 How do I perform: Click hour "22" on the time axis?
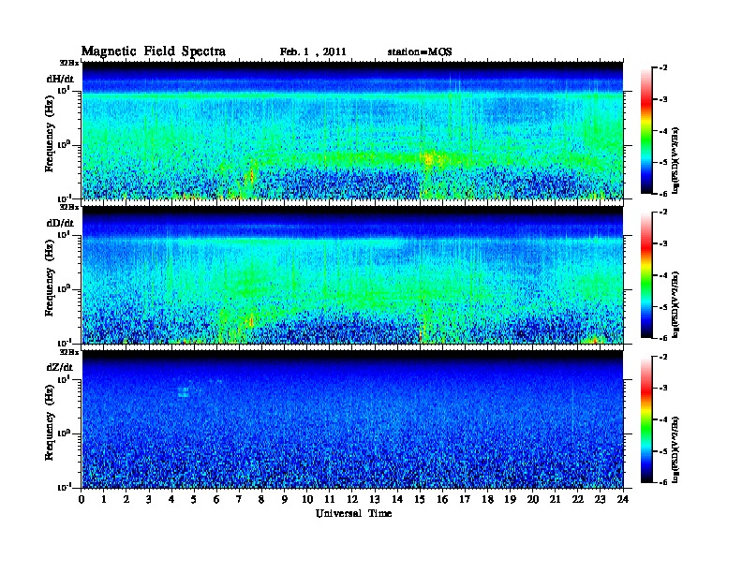coord(578,499)
